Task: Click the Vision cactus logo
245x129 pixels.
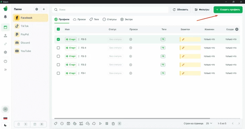Action: coord(5,8)
